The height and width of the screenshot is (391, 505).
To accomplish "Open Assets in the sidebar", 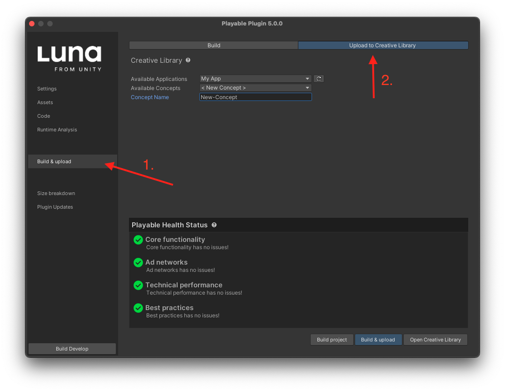I will [45, 102].
